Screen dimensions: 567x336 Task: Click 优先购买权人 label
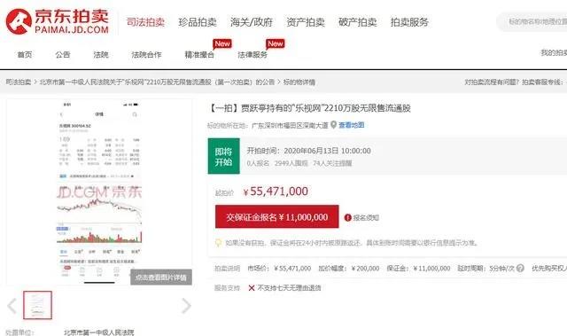tap(549, 268)
